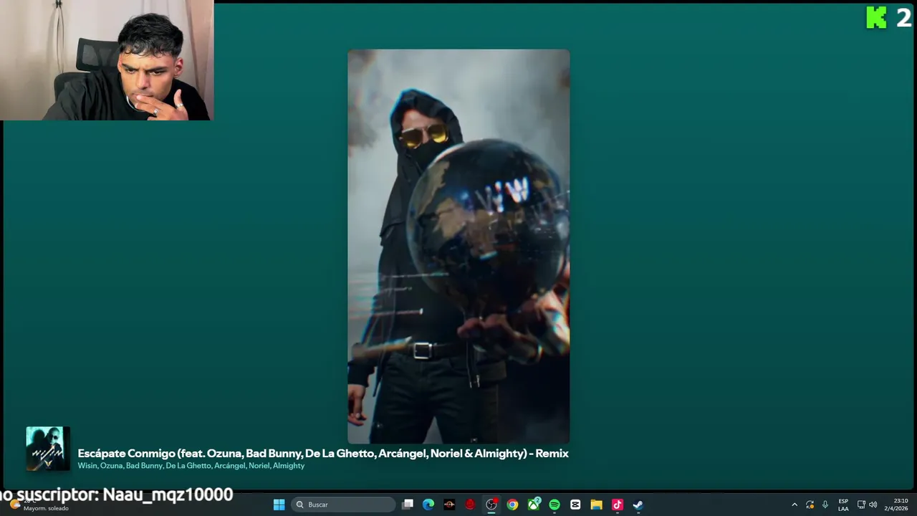Click the artist line starting with Wisin

point(191,466)
